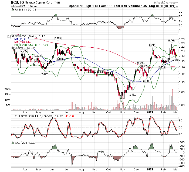The width and height of the screenshot is (189, 172).
Task: Click the 5M volume axis label
Action: pos(8,105)
